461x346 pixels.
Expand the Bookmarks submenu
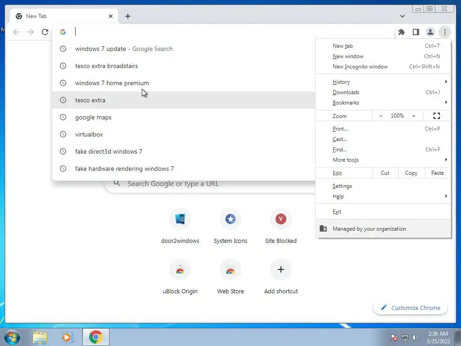click(383, 102)
